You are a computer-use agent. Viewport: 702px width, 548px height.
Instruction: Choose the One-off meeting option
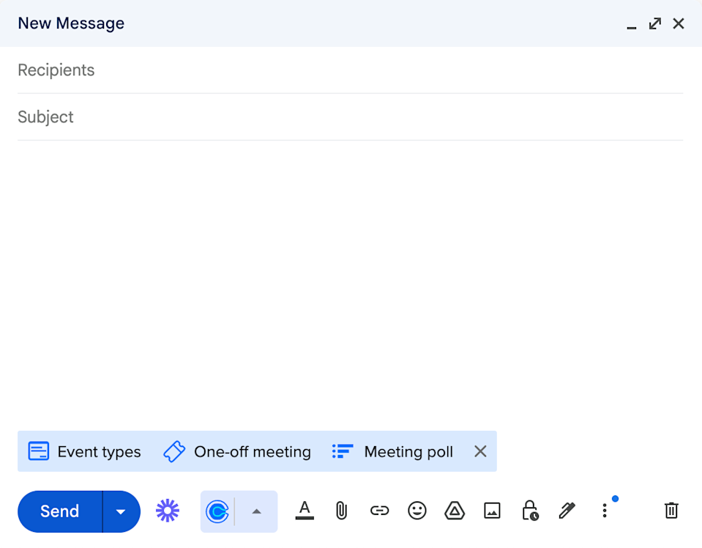[x=236, y=451]
